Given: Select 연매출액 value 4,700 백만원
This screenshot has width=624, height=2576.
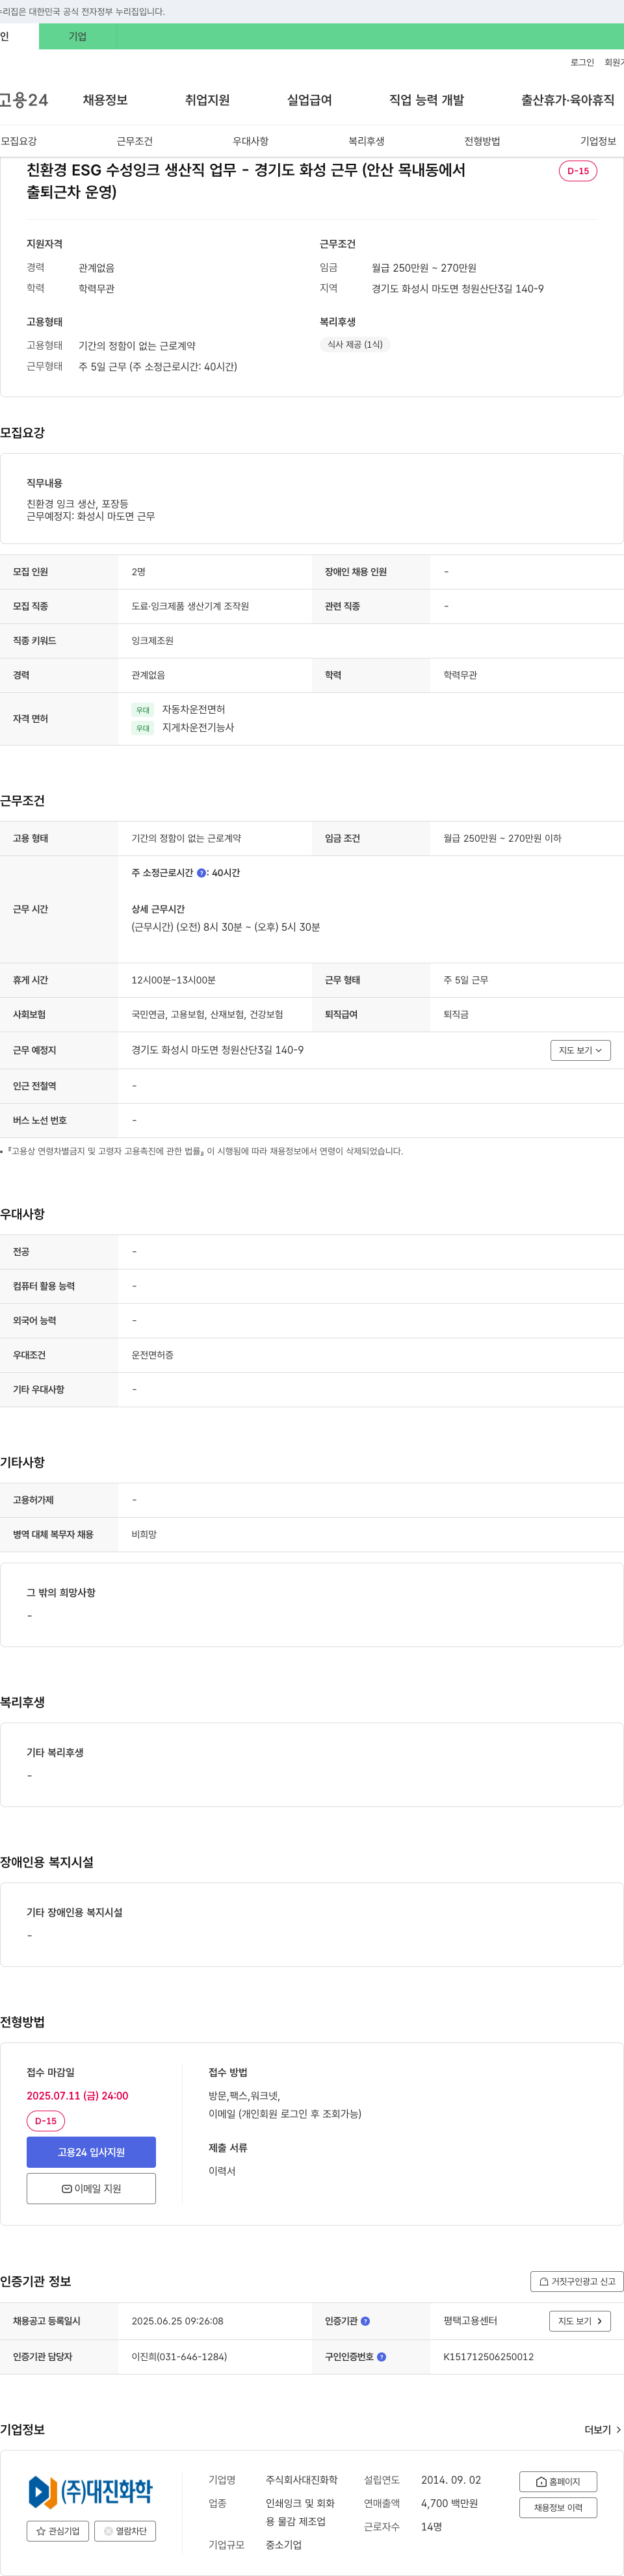Looking at the screenshot, I should pos(449,2503).
